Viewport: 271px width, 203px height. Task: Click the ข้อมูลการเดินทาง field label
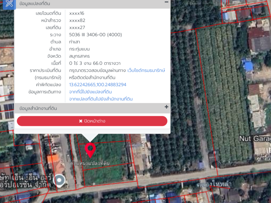click(x=45, y=92)
